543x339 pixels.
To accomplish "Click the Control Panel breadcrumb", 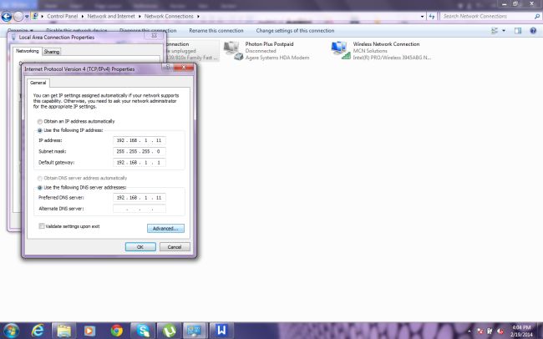I will tap(63, 16).
